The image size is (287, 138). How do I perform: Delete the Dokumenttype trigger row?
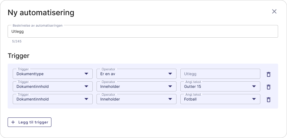coord(268,74)
